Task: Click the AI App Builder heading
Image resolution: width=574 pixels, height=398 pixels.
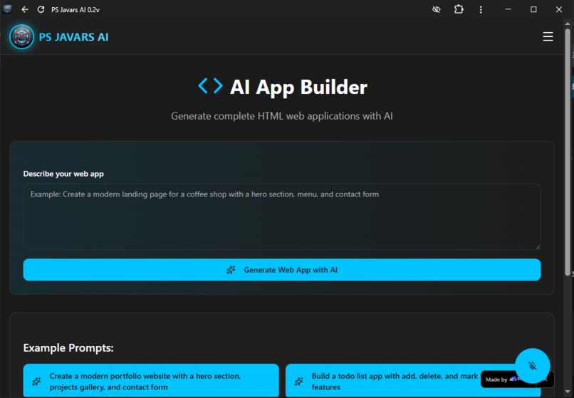Action: click(x=298, y=87)
